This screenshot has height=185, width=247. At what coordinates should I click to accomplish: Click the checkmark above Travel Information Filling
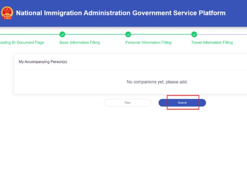pyautogui.click(x=194, y=34)
